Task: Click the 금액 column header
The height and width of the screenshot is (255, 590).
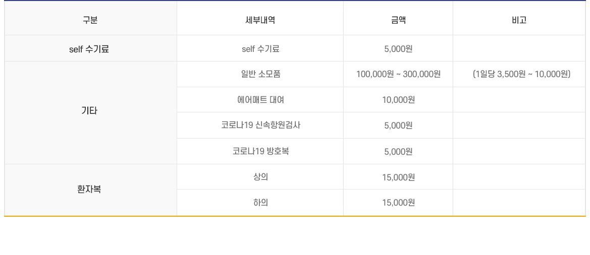Action: point(398,20)
